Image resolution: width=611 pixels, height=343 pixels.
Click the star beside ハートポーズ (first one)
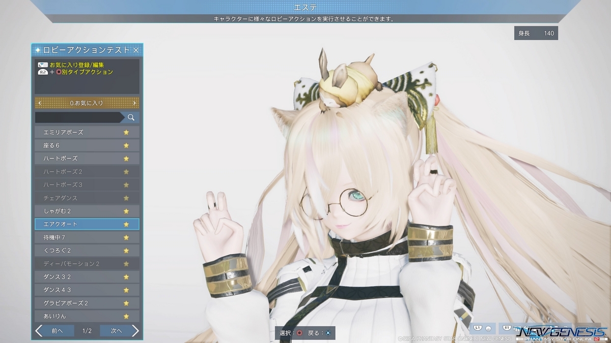click(x=126, y=159)
